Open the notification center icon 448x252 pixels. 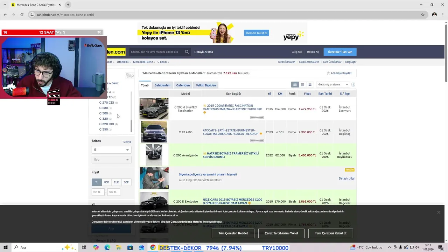(441, 247)
